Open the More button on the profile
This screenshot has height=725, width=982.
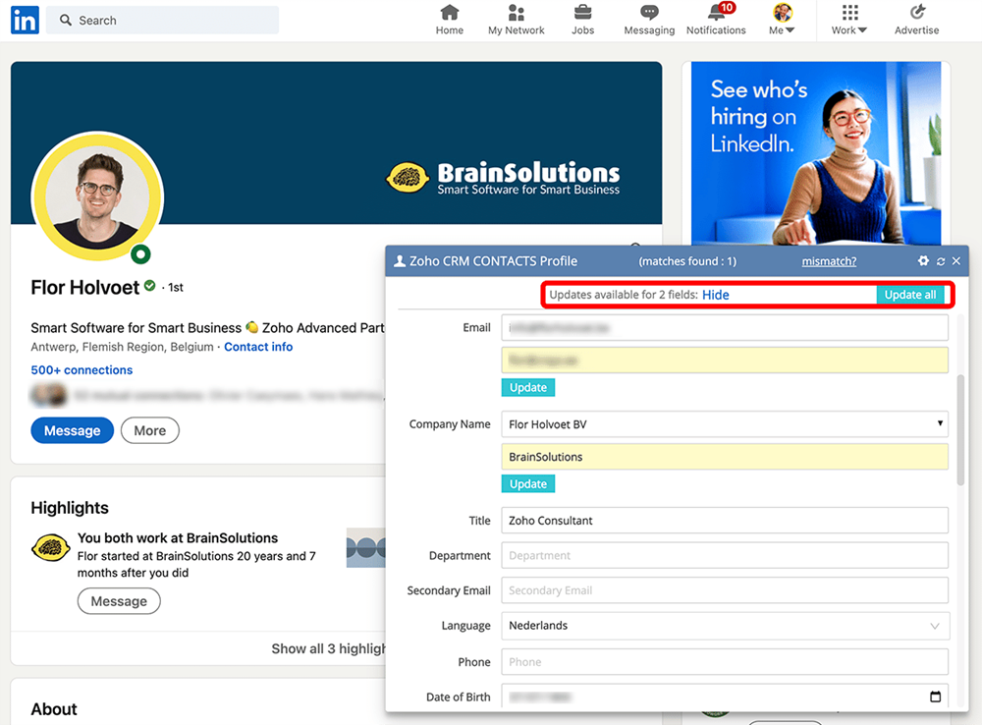coord(149,430)
